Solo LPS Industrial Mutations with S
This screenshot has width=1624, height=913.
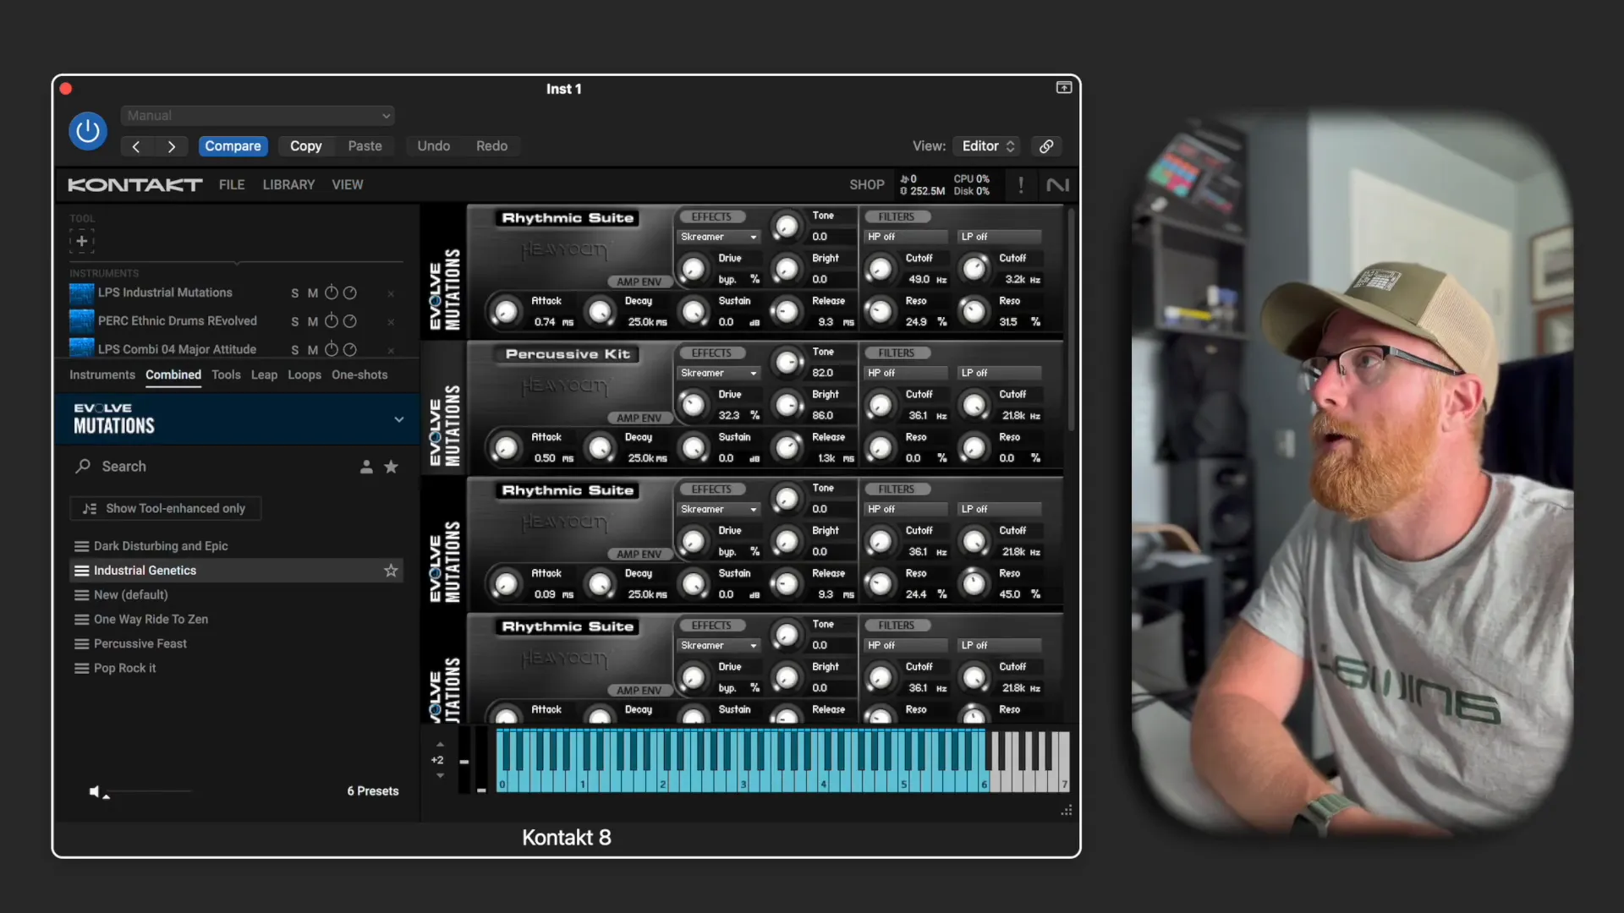click(295, 293)
